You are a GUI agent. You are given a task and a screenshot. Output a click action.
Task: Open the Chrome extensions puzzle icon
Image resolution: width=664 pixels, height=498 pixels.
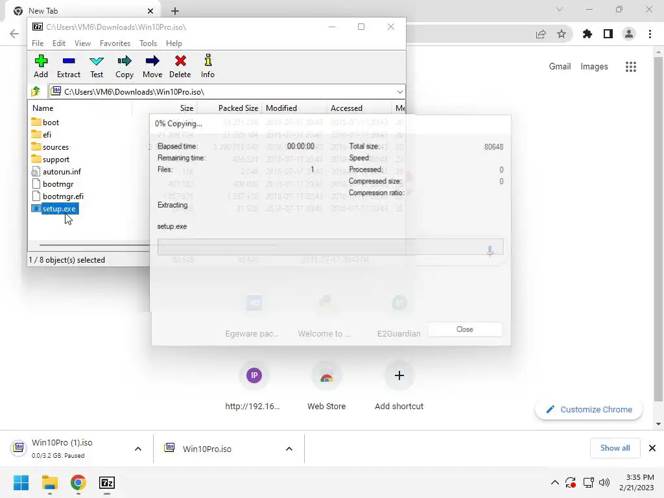(587, 34)
